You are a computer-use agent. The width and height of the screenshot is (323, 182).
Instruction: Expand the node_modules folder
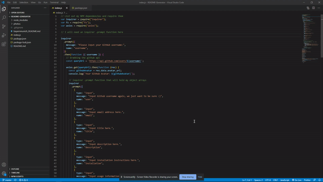point(21,20)
